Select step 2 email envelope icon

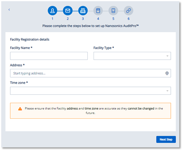[68, 11]
